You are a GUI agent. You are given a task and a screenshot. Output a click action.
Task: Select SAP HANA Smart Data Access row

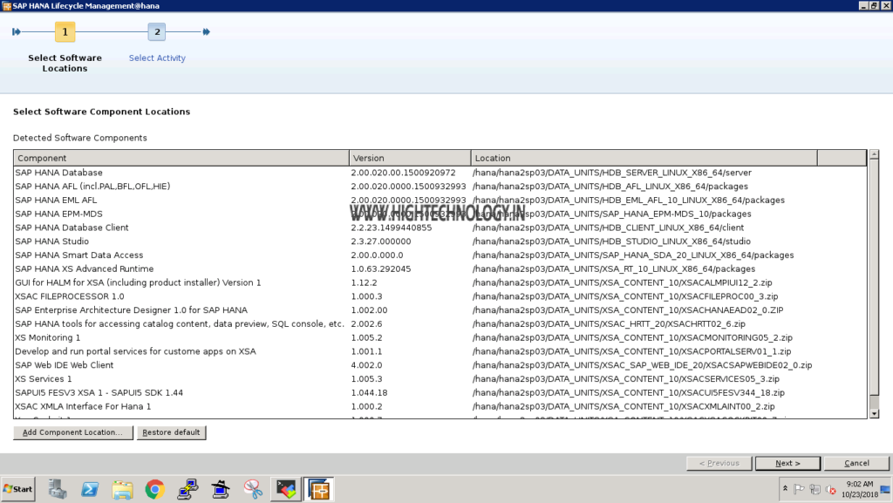pyautogui.click(x=440, y=255)
